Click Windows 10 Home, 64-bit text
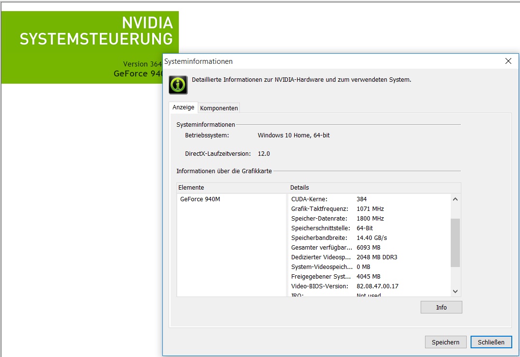This screenshot has width=520, height=357. pos(294,135)
